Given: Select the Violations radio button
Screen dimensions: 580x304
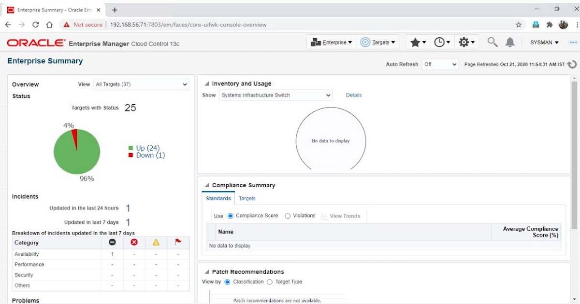Looking at the screenshot, I should click(289, 216).
